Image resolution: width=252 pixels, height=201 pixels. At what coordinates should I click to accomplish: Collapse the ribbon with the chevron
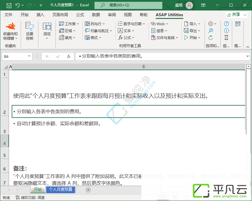click(248, 47)
